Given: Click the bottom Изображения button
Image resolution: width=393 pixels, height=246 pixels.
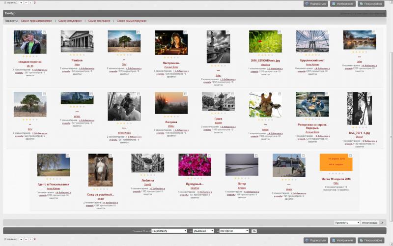Looking at the screenshot, I should [342, 240].
